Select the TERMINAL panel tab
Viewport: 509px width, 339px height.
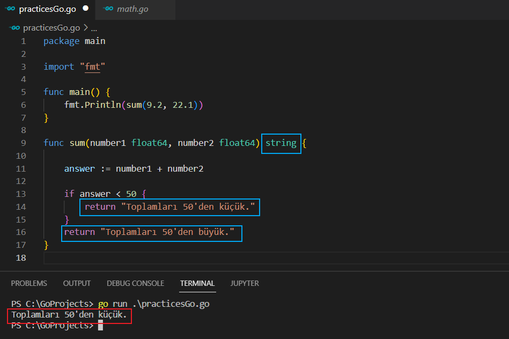(197, 283)
